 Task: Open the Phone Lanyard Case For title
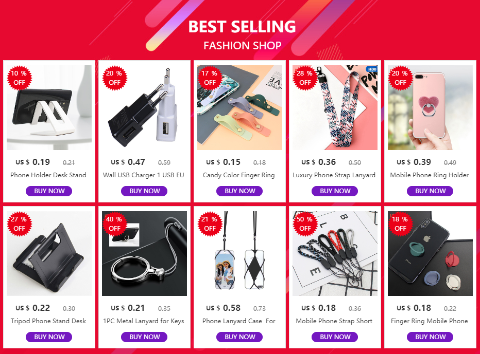[239, 321]
